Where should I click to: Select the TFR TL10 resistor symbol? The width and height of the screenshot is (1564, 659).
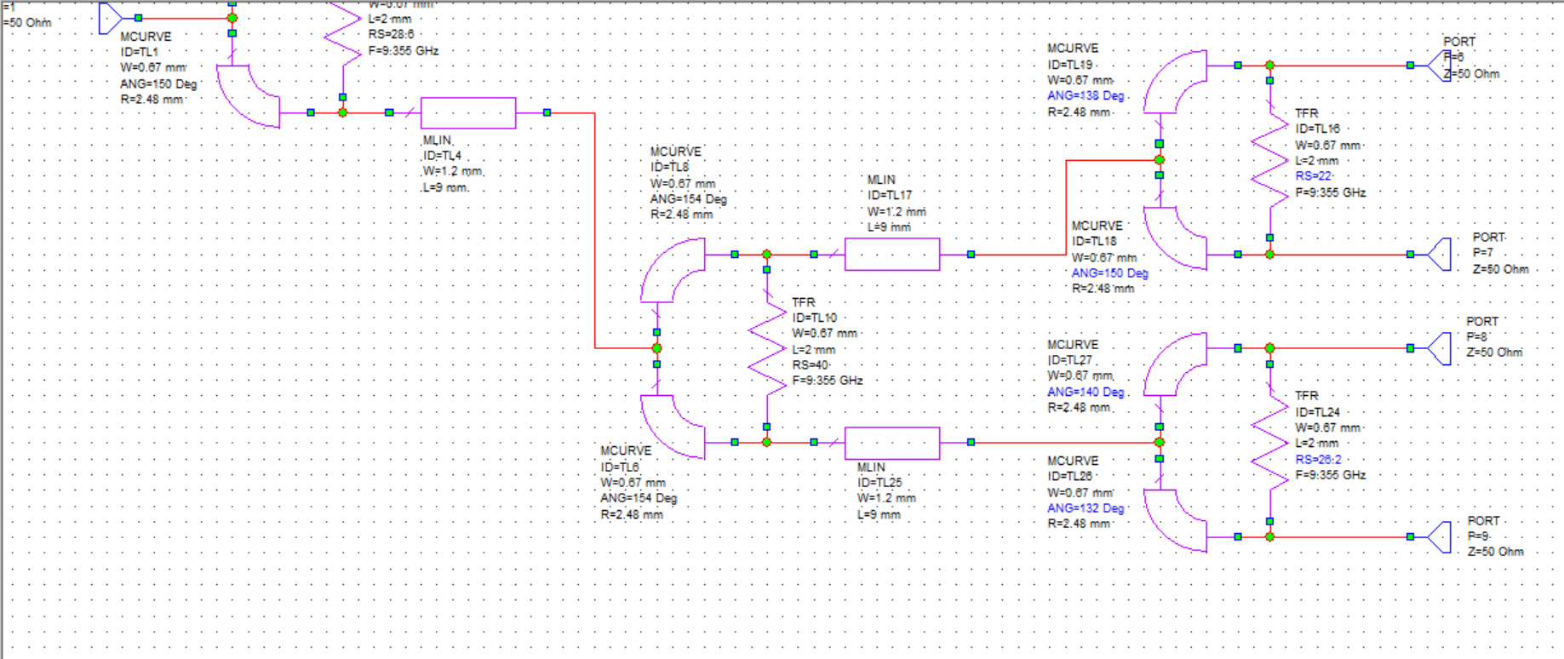pyautogui.click(x=767, y=348)
